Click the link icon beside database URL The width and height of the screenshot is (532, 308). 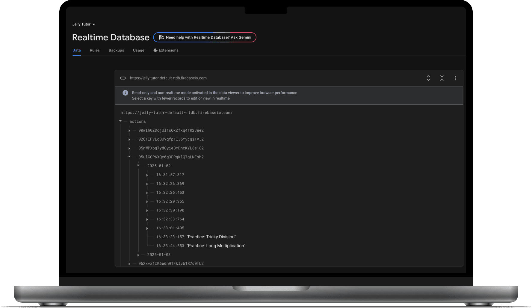[x=123, y=78]
